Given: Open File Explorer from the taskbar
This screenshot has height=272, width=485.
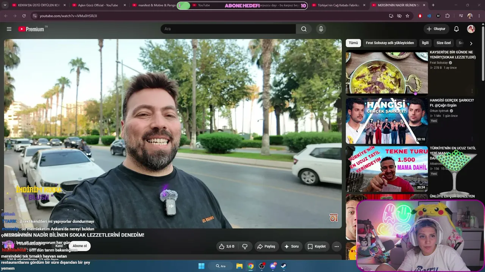Looking at the screenshot, I should [x=239, y=266].
